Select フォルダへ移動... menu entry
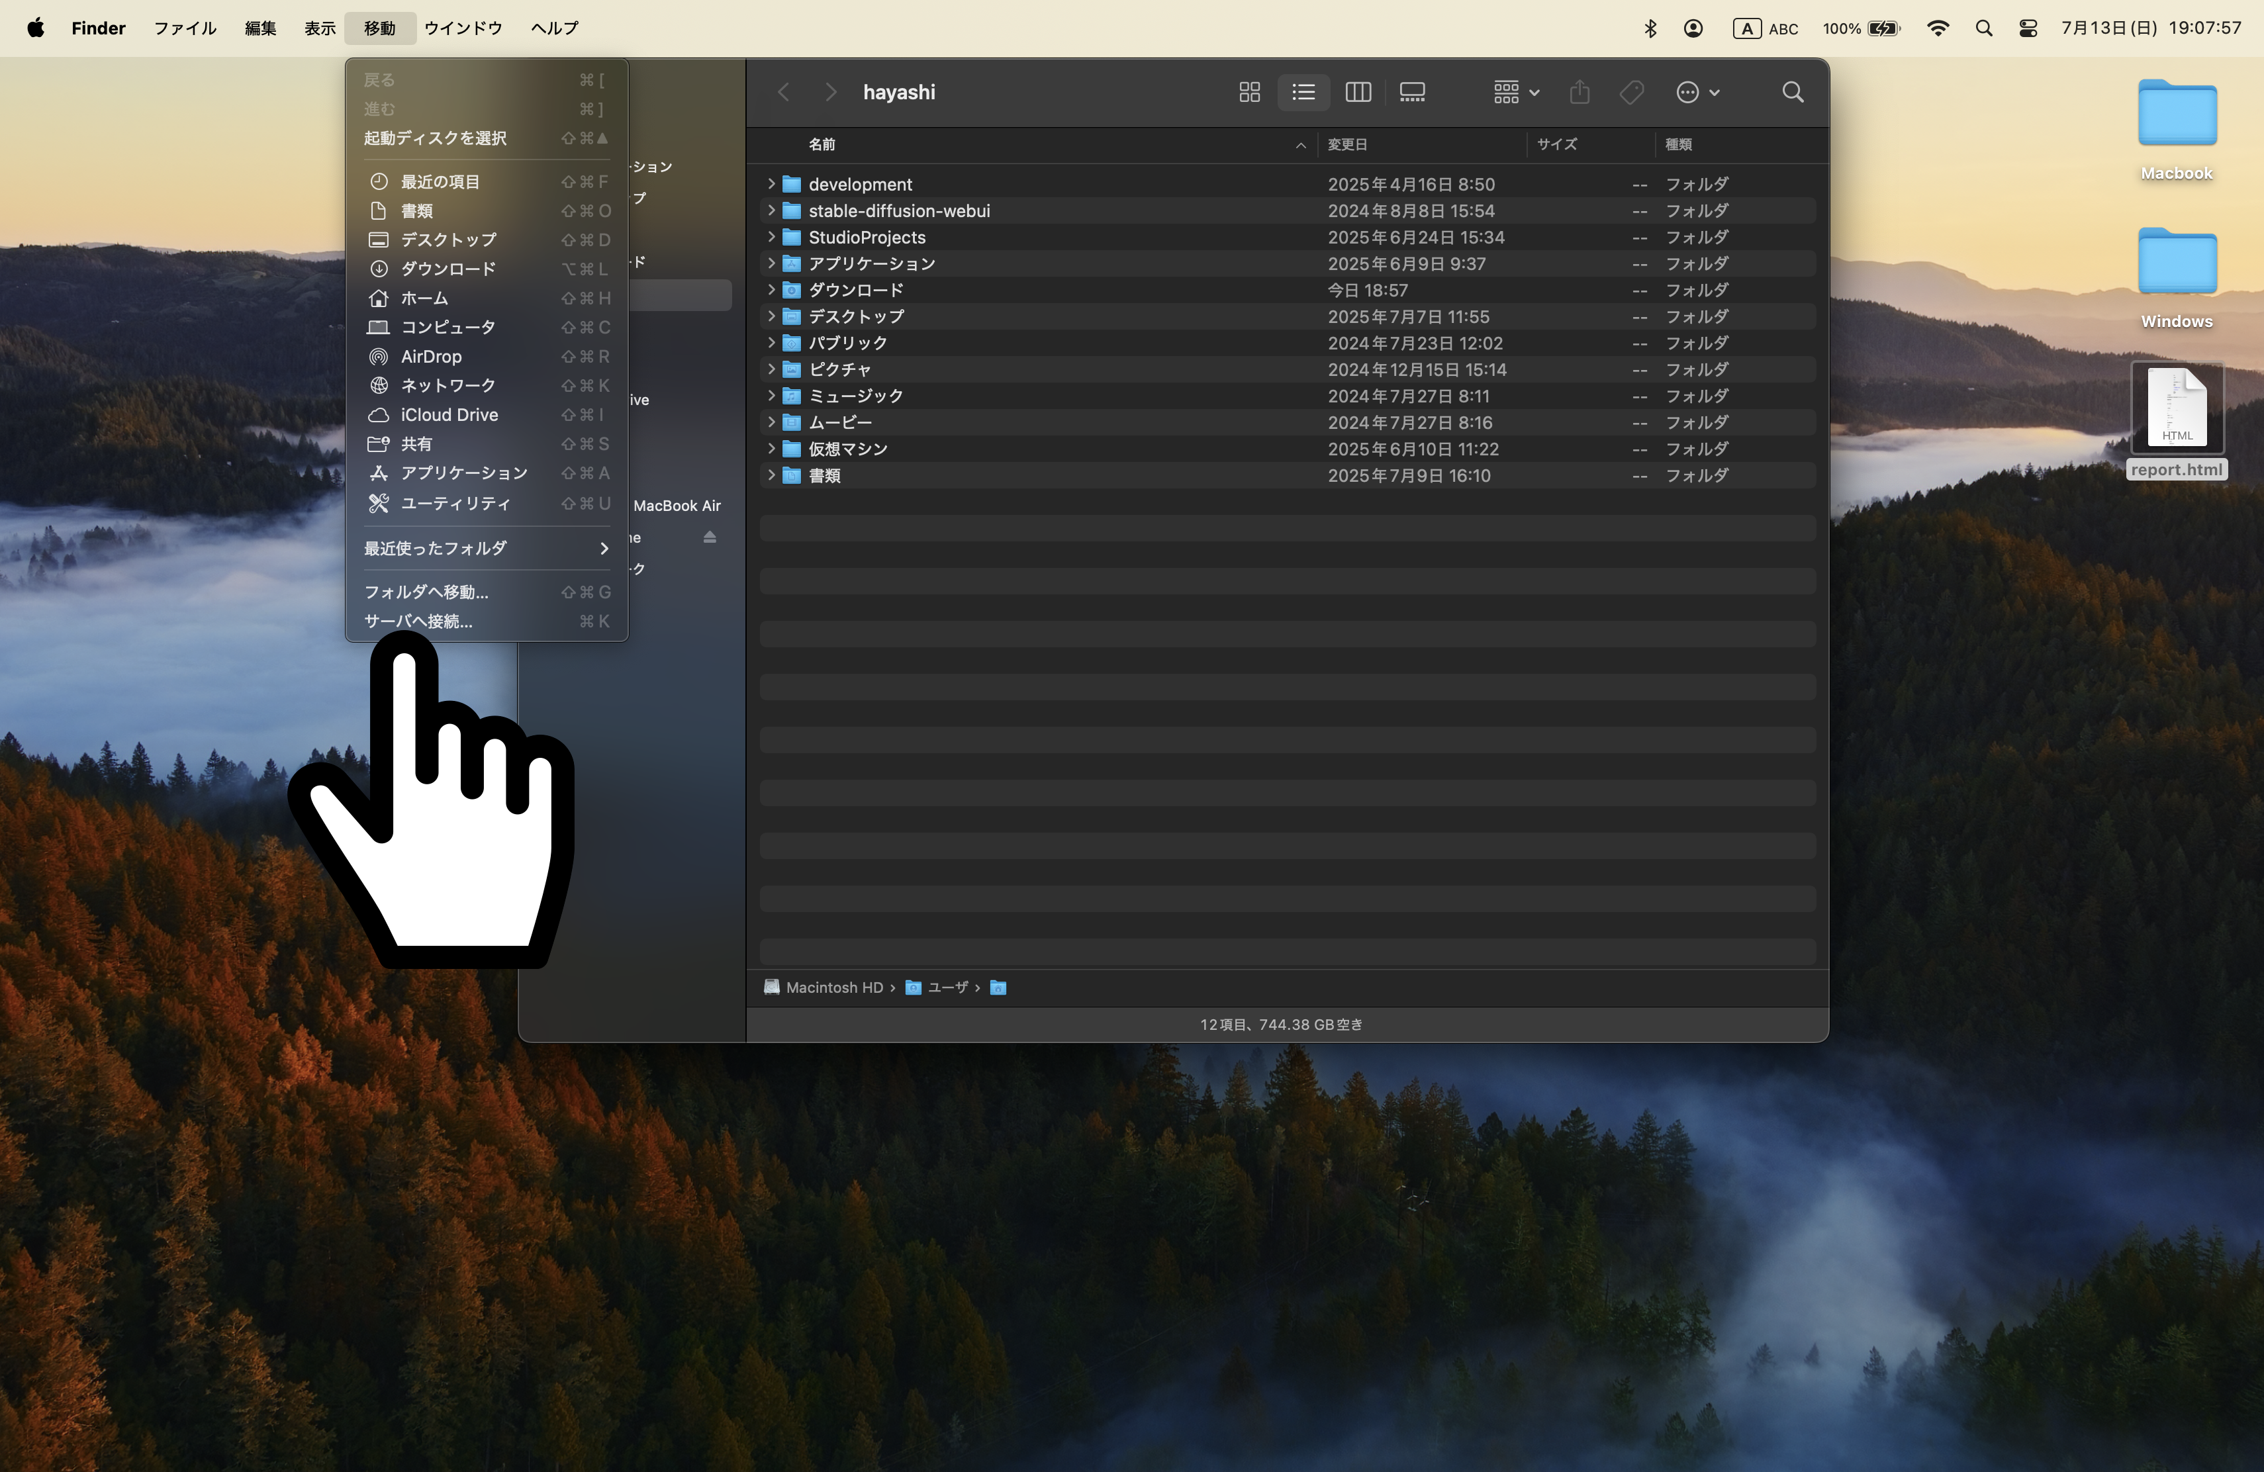This screenshot has height=1472, width=2264. pyautogui.click(x=426, y=592)
